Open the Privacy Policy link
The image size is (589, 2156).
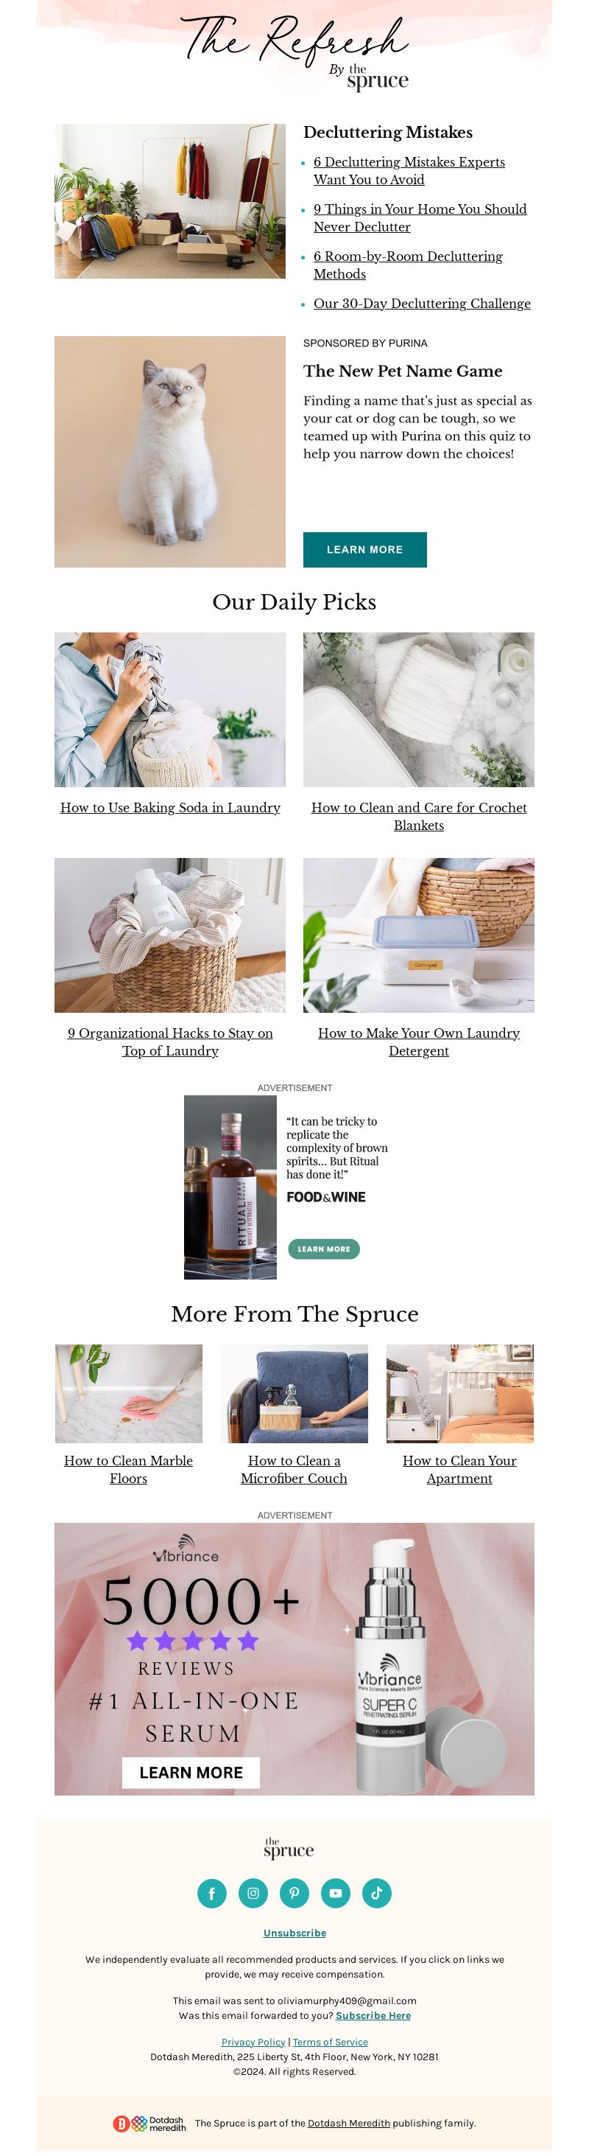[x=253, y=2042]
